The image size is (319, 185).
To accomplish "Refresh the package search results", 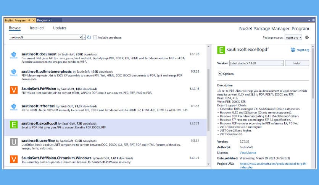I will point(89,37).
